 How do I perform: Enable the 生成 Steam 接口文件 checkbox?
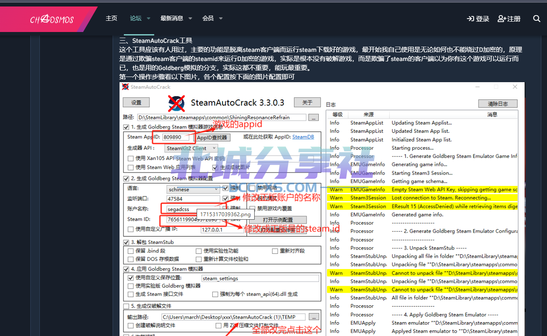(131, 294)
